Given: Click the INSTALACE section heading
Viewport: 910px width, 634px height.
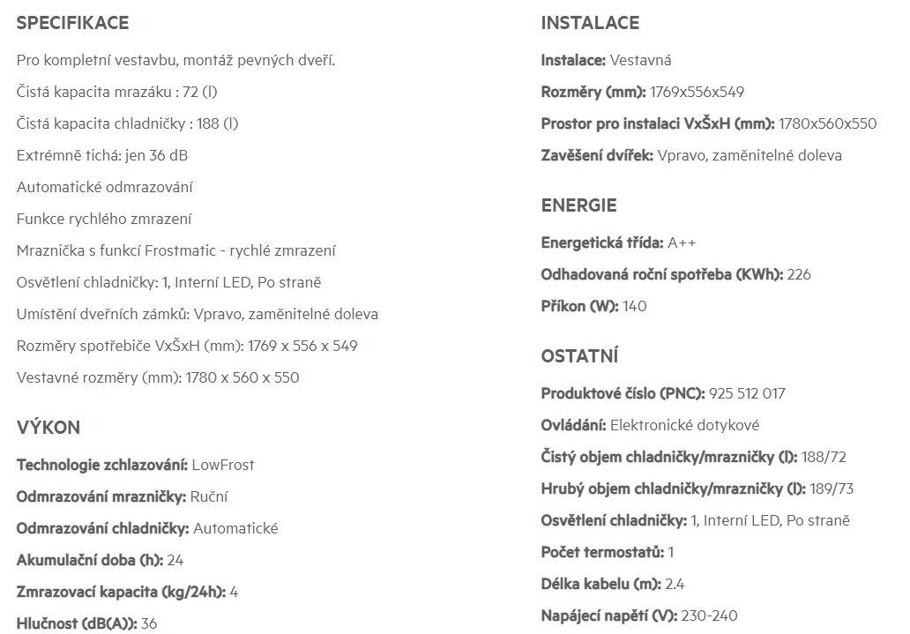Looking at the screenshot, I should point(590,23).
